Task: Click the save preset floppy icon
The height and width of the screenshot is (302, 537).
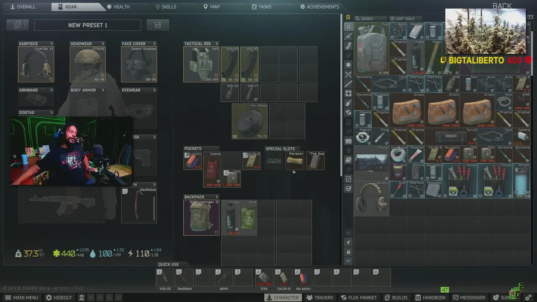Action: (x=158, y=25)
